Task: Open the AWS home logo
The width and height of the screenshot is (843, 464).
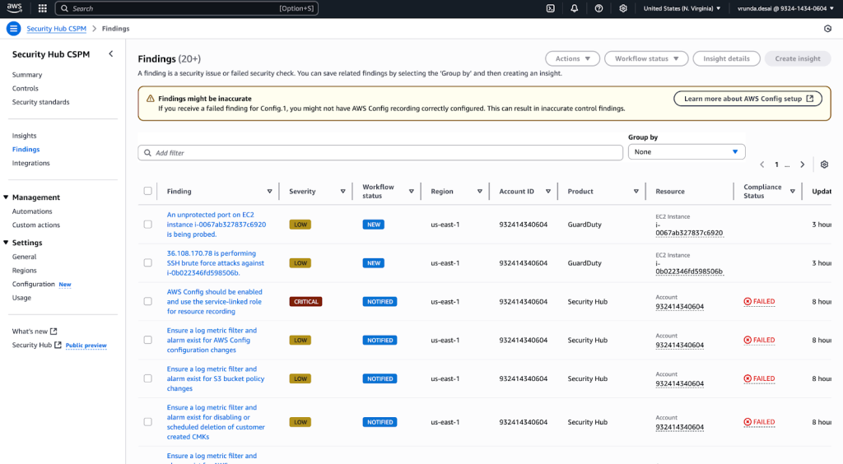Action: tap(15, 8)
